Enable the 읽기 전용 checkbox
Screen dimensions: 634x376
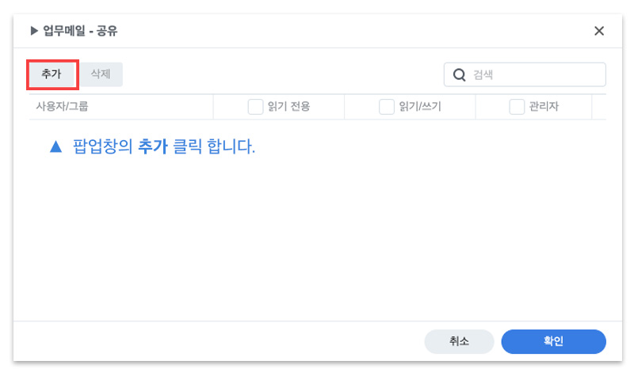[x=255, y=107]
